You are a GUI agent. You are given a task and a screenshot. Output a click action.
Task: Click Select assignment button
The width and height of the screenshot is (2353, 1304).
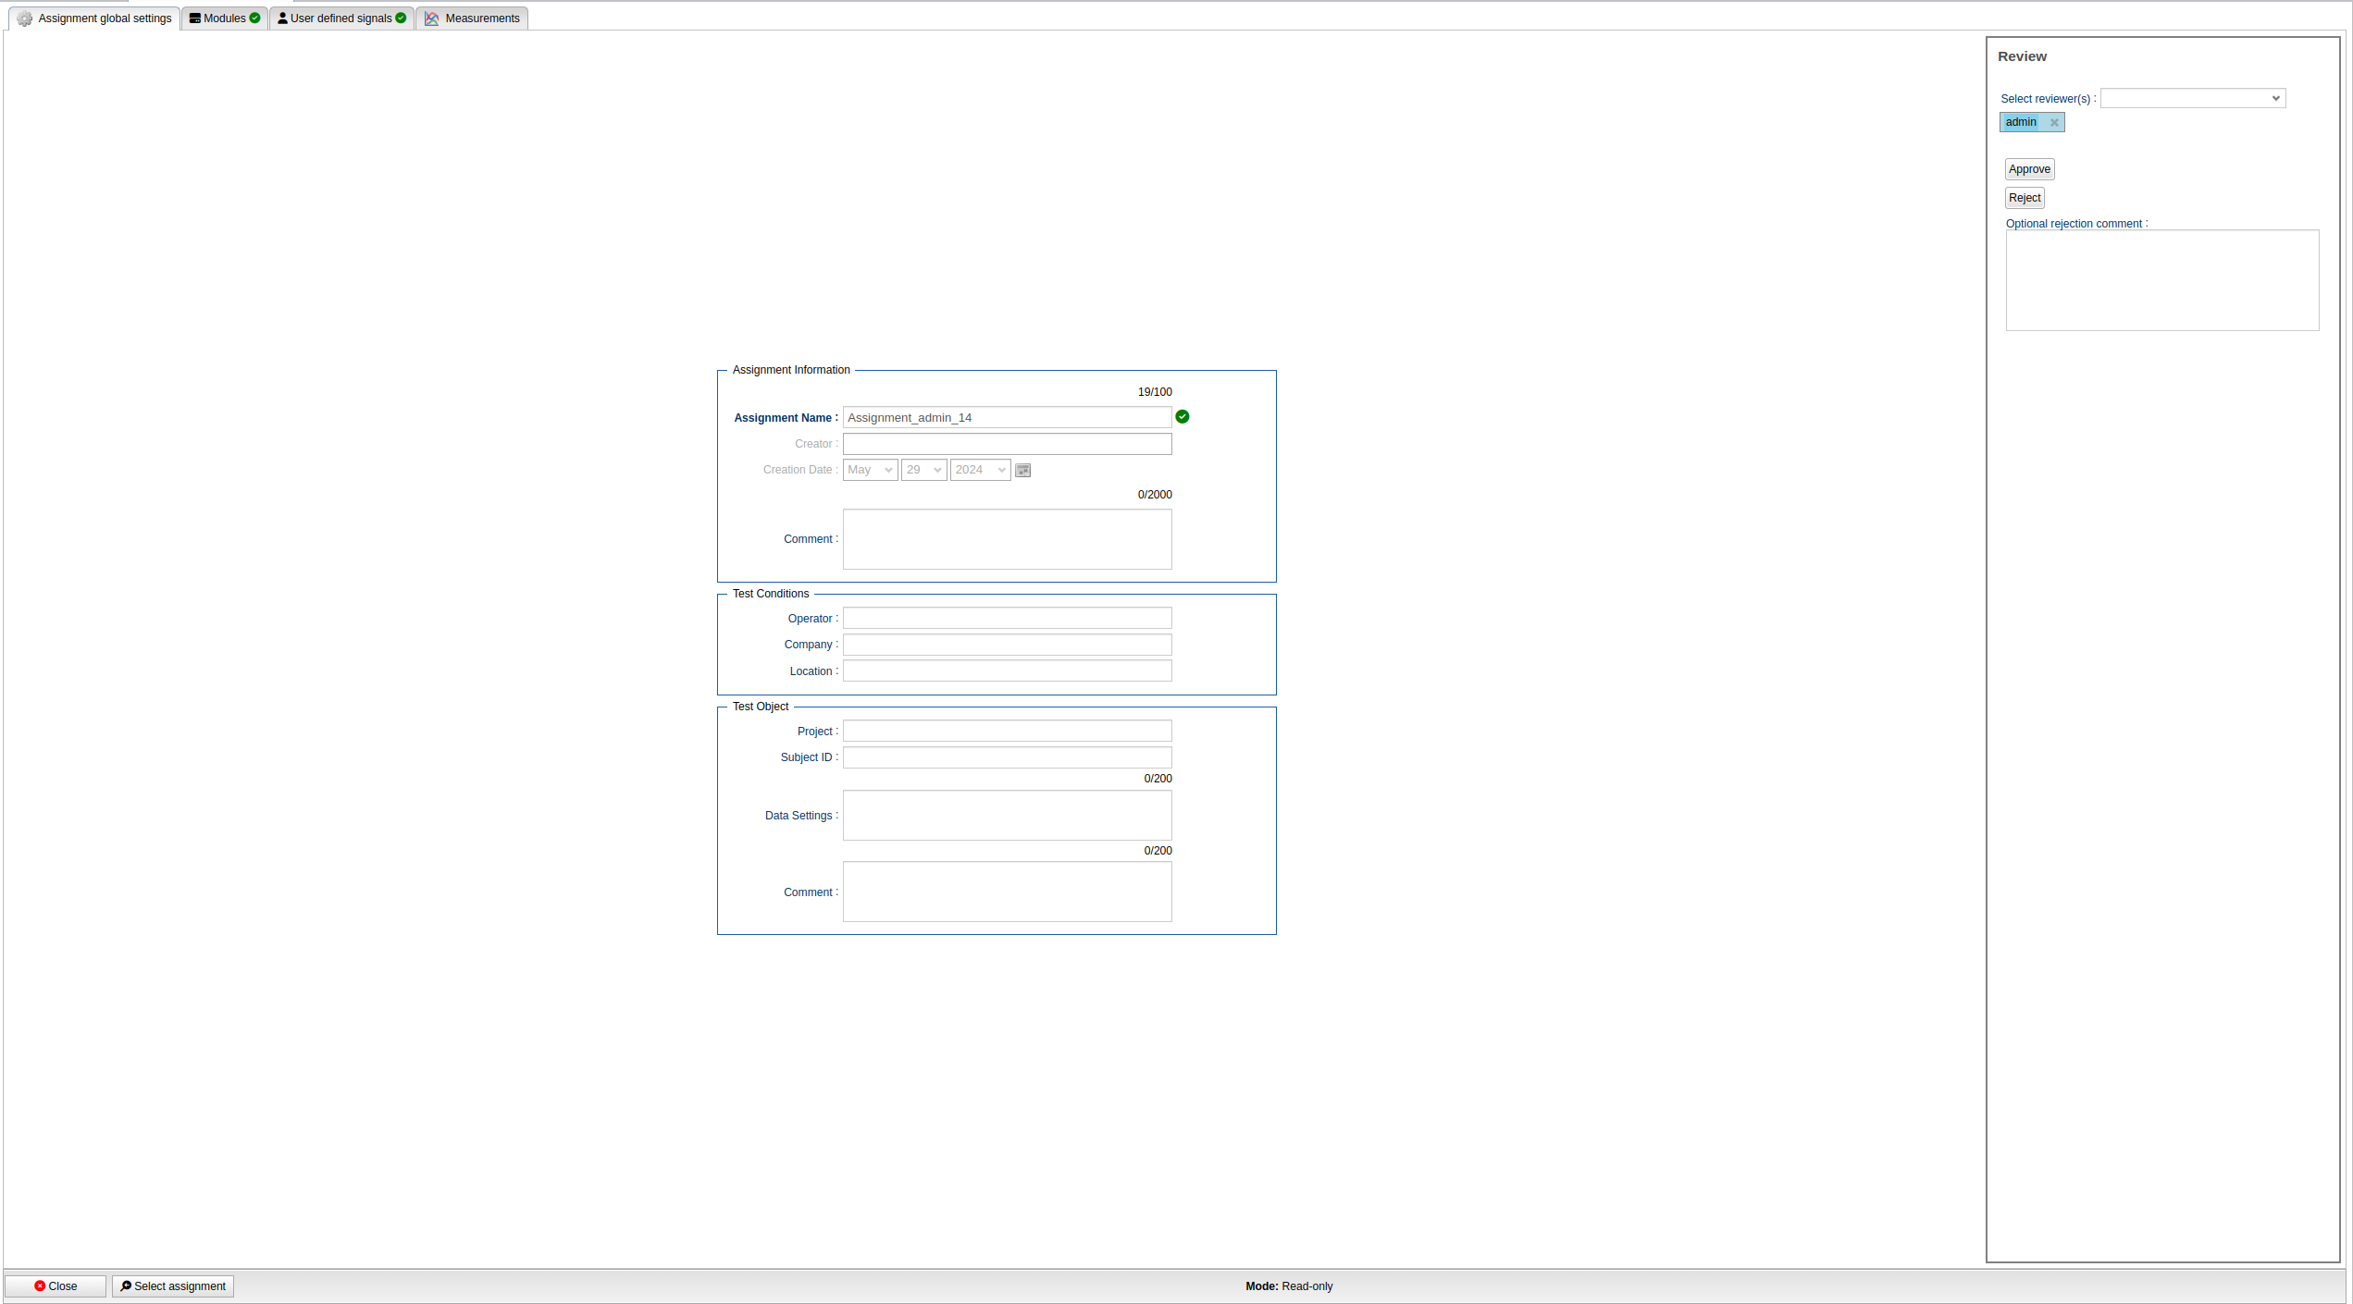point(173,1286)
